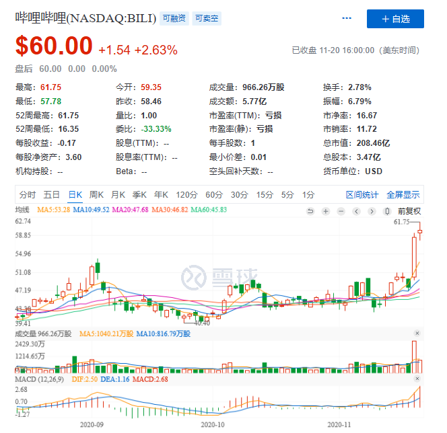This screenshot has width=447, height=433.
Task: Open 全屏显示 fullscreen view
Action: click(403, 195)
